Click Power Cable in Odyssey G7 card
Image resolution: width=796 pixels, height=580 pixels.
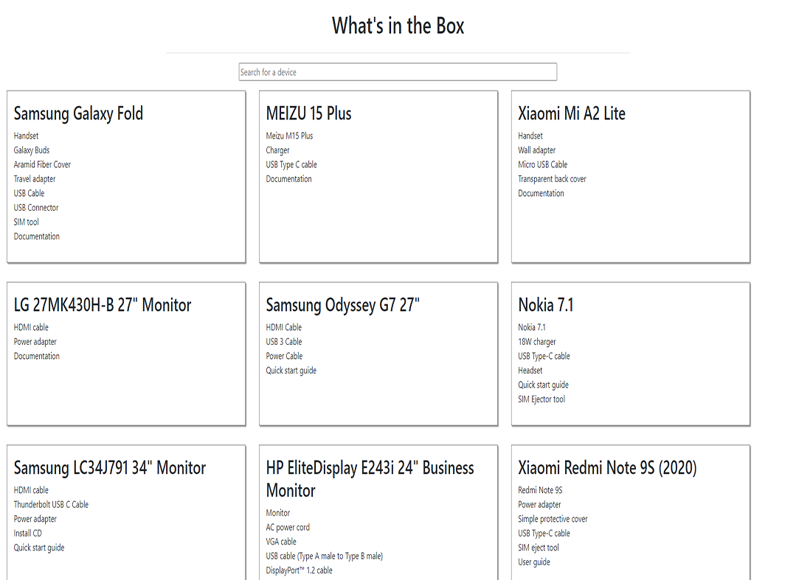click(284, 356)
